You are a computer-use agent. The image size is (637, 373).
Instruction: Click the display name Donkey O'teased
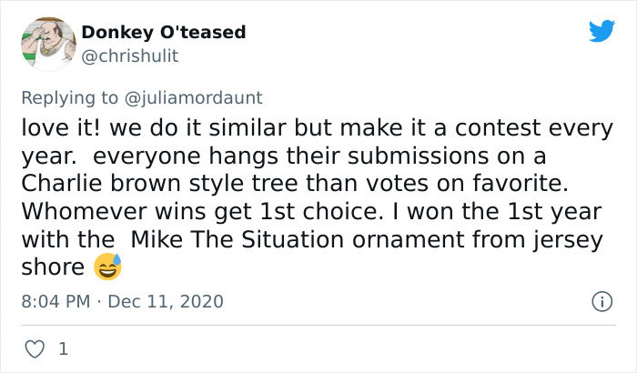pyautogui.click(x=164, y=33)
